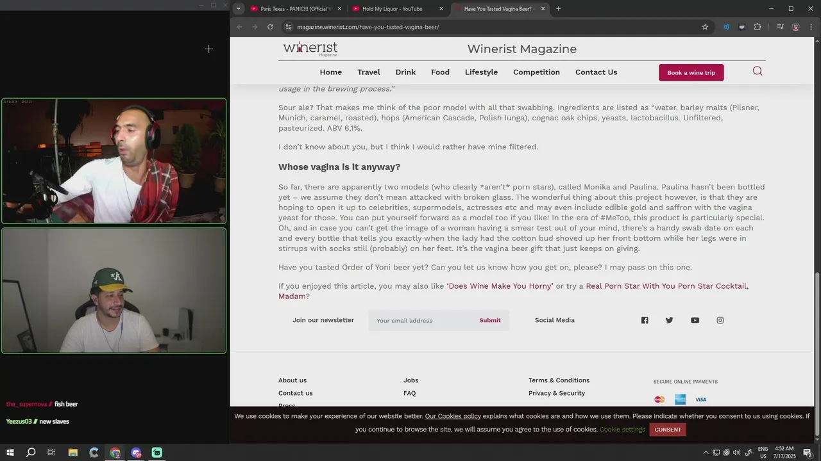Click the dark square extension icon in toolbar
The height and width of the screenshot is (461, 821).
point(742,27)
